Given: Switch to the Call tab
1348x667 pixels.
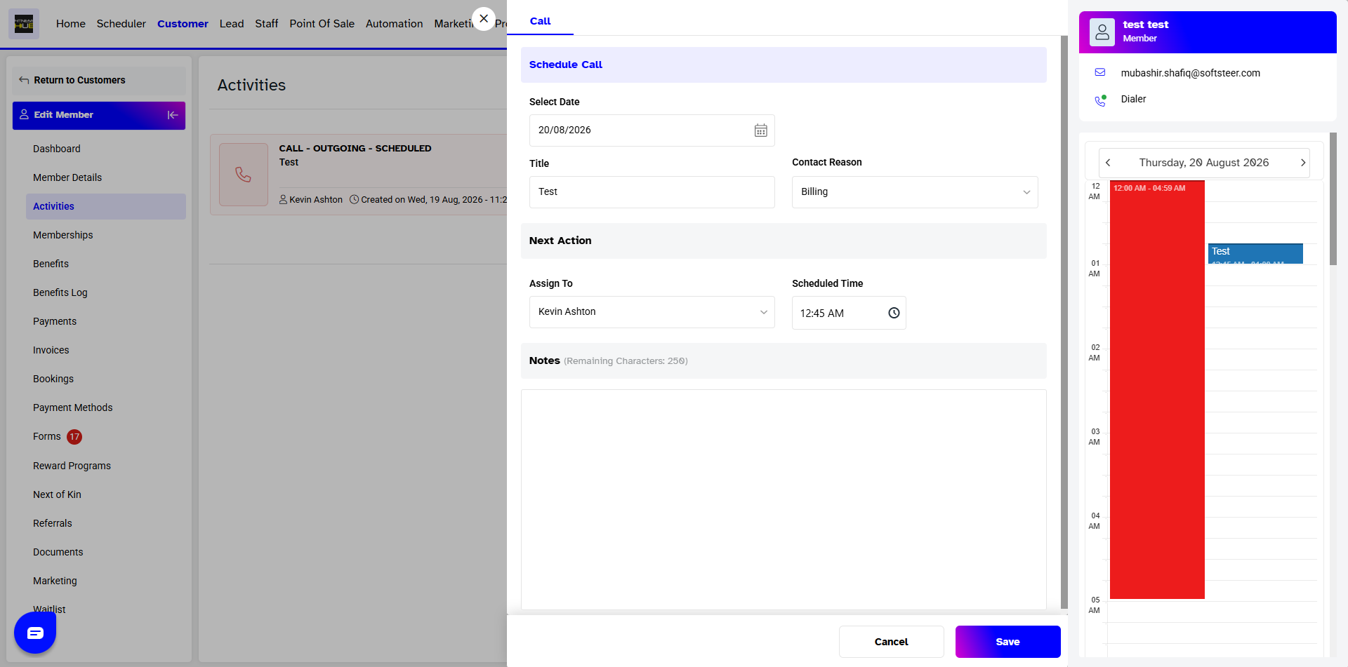Looking at the screenshot, I should click(x=540, y=21).
